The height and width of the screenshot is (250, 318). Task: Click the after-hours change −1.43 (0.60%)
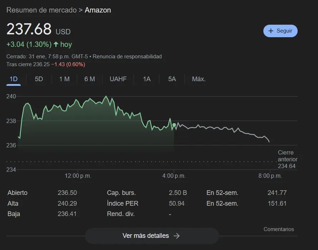click(68, 64)
